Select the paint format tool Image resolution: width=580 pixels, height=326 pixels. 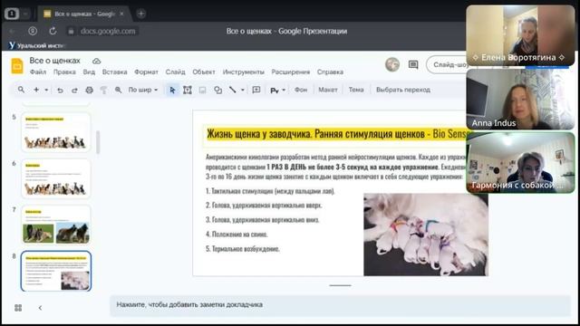tap(103, 90)
